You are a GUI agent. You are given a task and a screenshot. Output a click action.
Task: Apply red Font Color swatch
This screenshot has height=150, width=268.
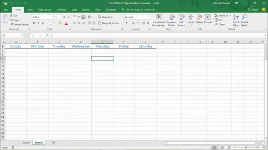pyautogui.click(x=66, y=23)
